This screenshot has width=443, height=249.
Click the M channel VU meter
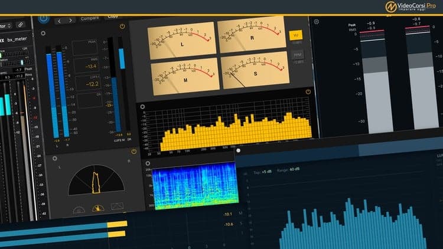click(x=185, y=76)
